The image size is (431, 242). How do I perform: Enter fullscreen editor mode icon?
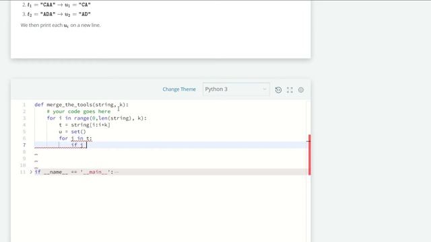(290, 89)
